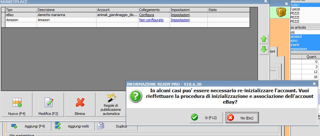The height and width of the screenshot is (136, 320).
Task: Open Regole di pubblicazione automatica
Action: point(111,105)
